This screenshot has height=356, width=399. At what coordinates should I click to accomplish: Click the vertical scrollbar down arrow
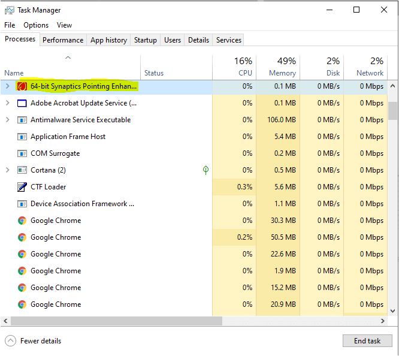click(x=392, y=311)
